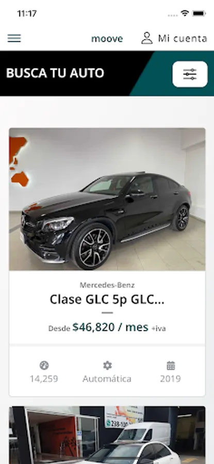This screenshot has width=214, height=464.
Task: Tap the Automática transmission label
Action: 107,379
